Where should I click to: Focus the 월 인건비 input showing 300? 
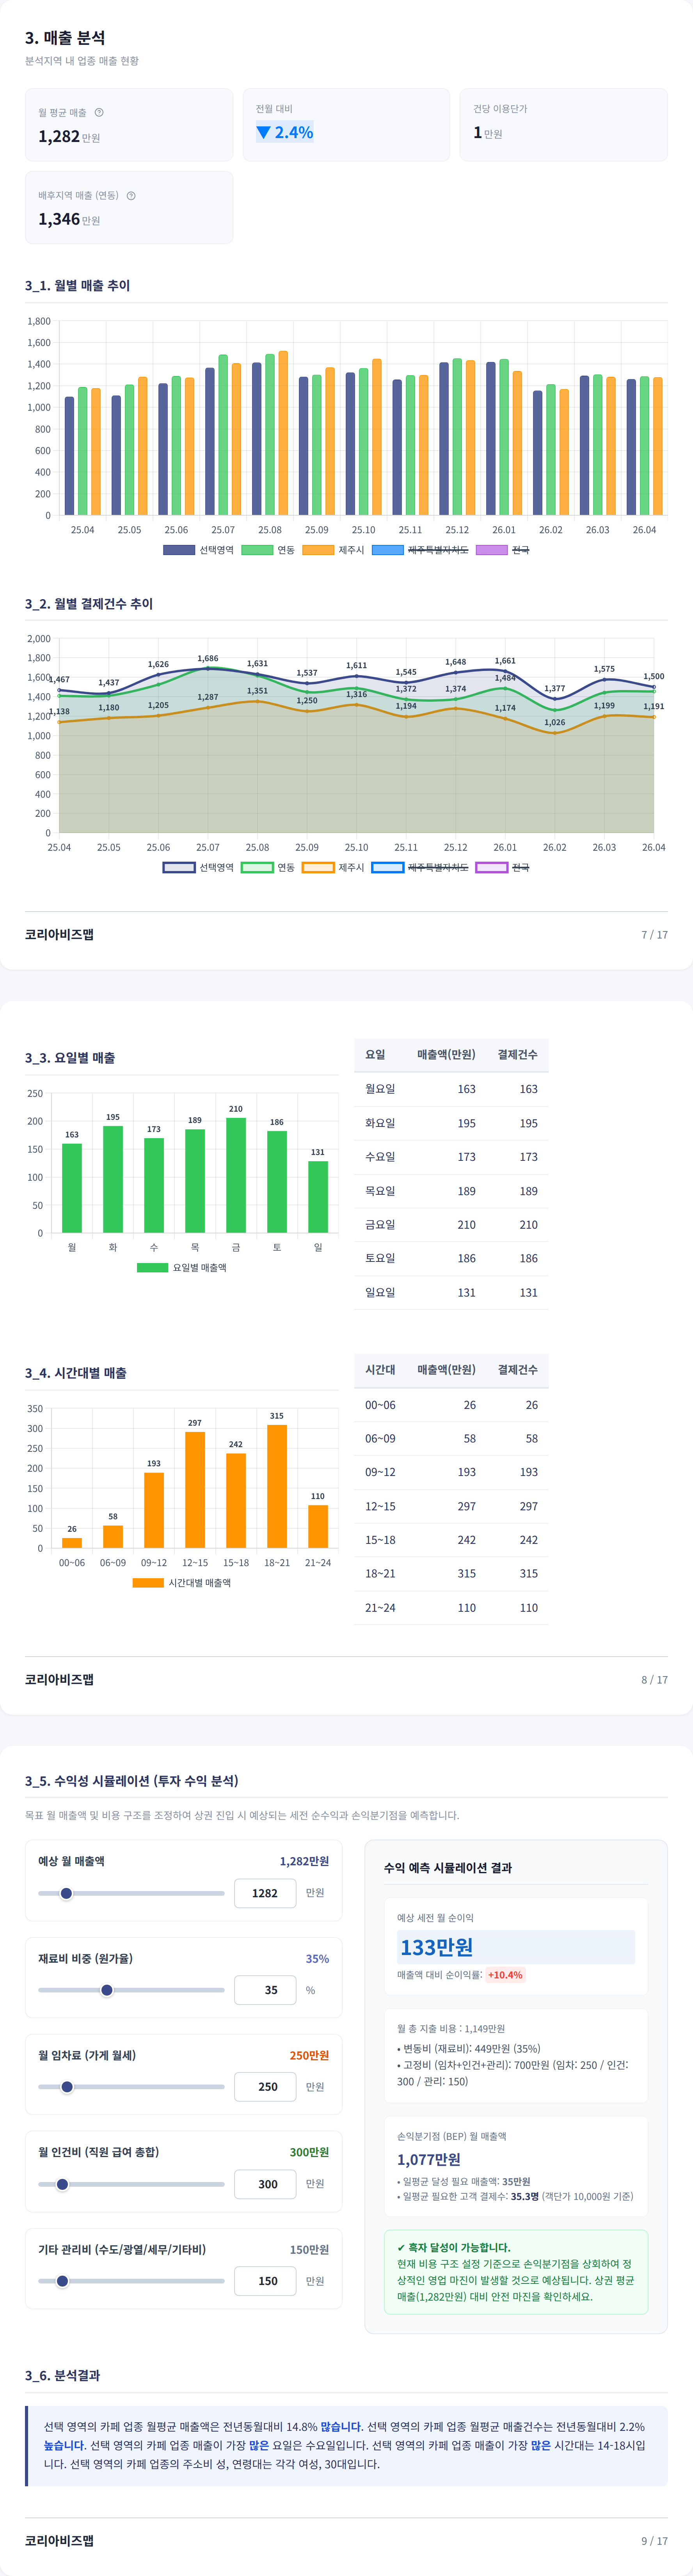click(x=265, y=2184)
